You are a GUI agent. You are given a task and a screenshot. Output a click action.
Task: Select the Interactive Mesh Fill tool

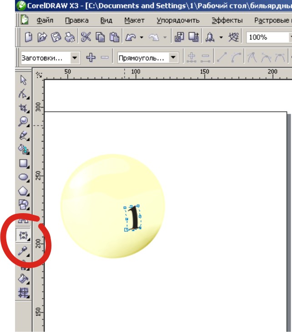pyautogui.click(x=23, y=292)
